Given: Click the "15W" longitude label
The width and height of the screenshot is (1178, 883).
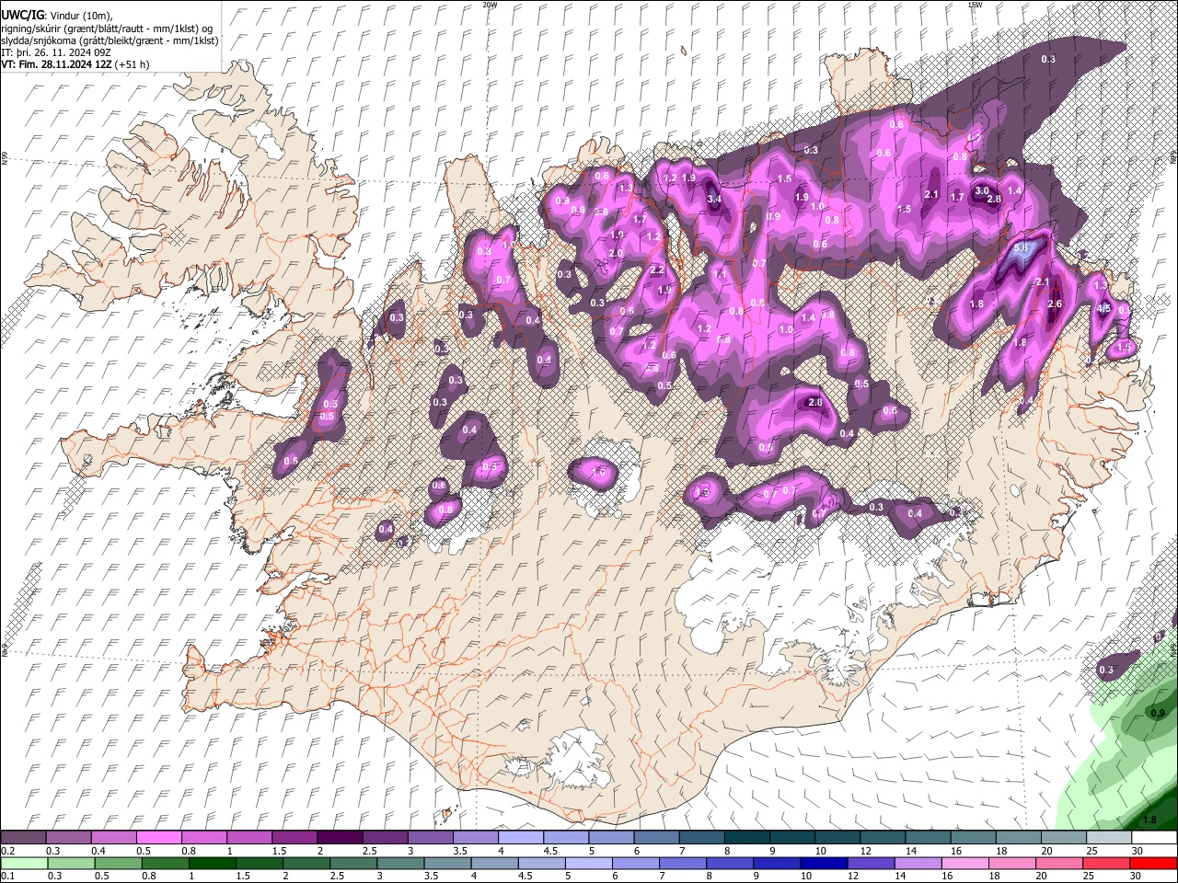Looking at the screenshot, I should click(975, 5).
